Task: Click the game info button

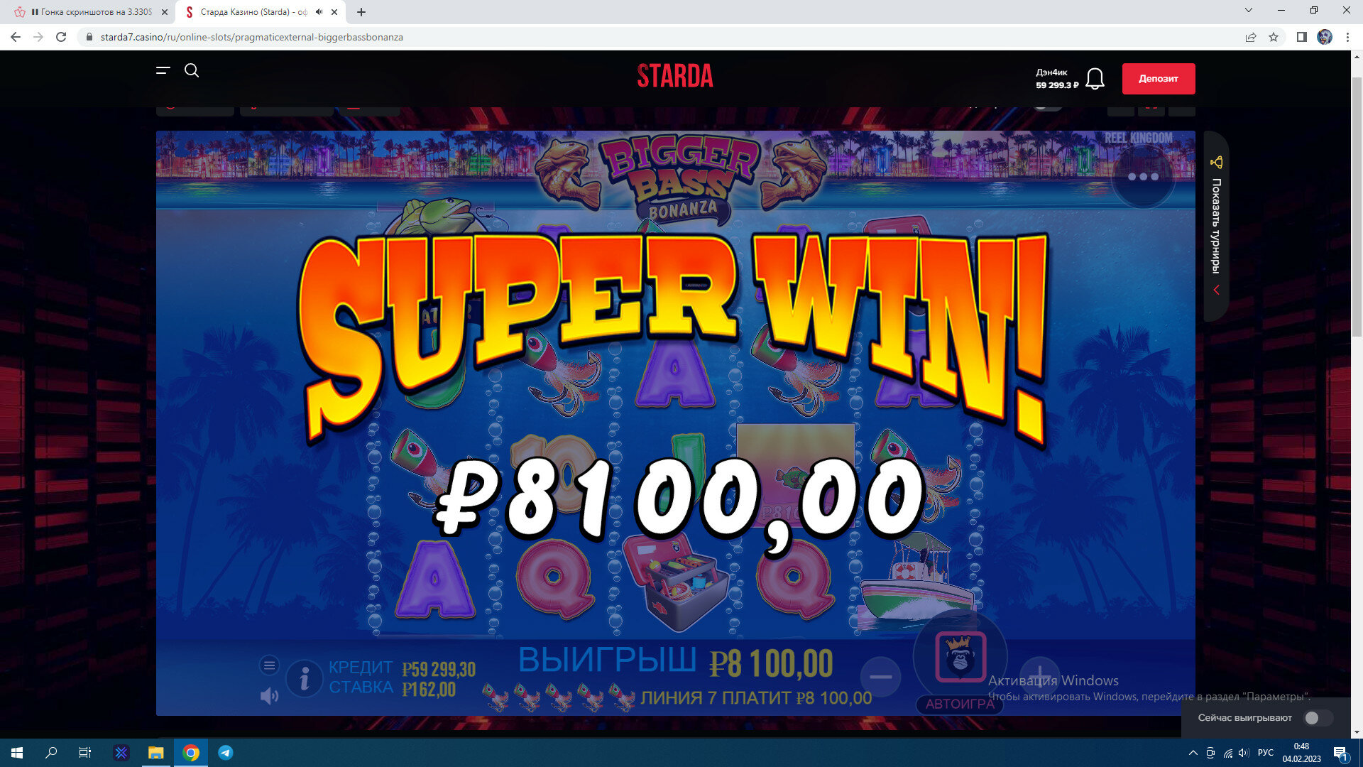Action: click(305, 679)
